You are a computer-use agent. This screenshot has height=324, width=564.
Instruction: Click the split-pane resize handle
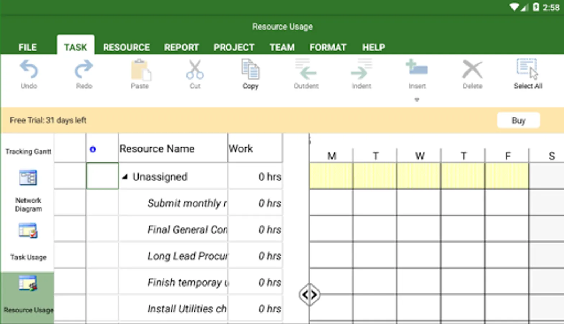[309, 295]
